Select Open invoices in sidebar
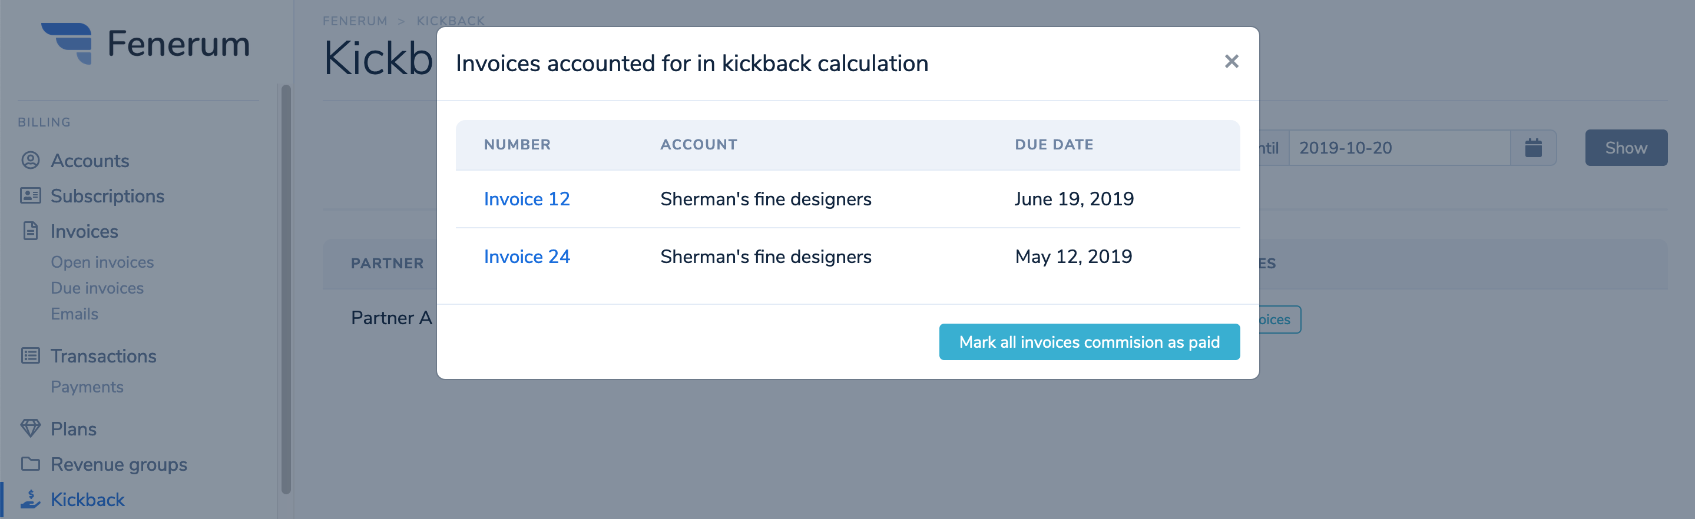 click(102, 262)
